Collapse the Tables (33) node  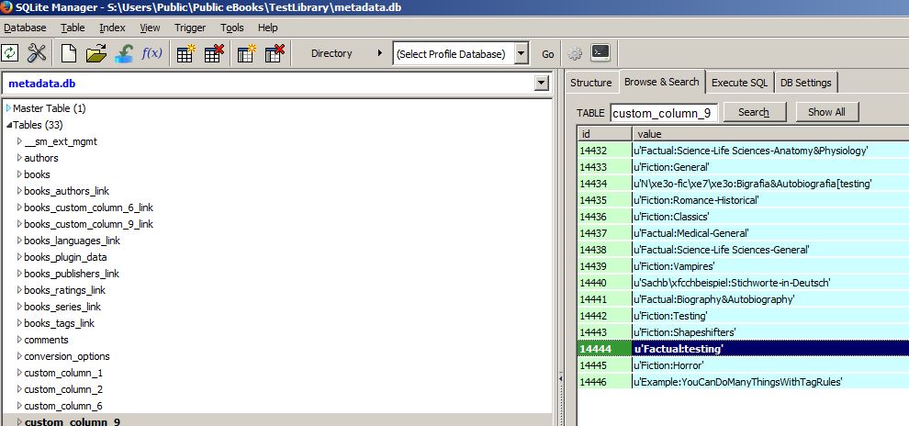8,125
